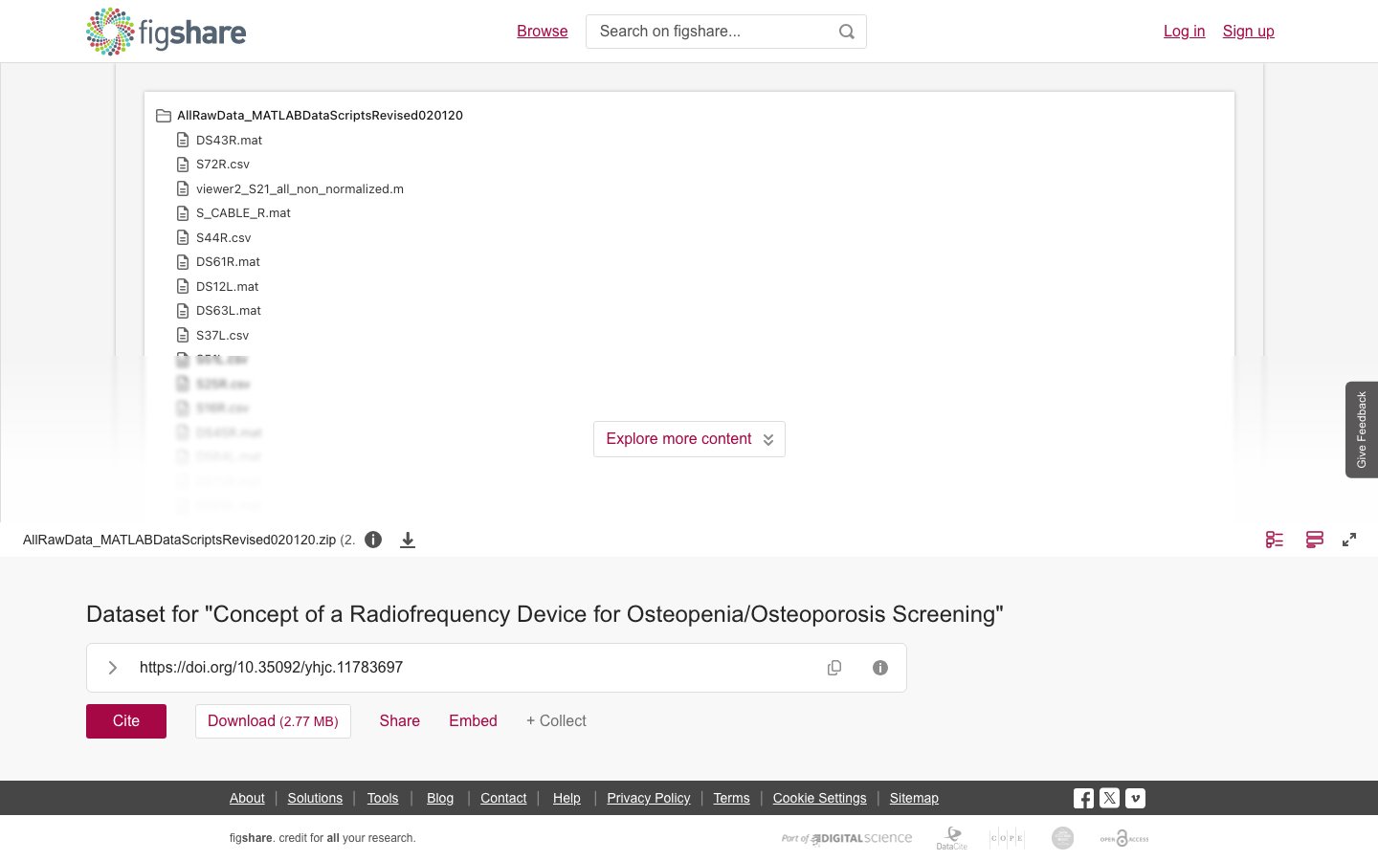
Task: Focus the Search on figshare field
Action: point(714,32)
